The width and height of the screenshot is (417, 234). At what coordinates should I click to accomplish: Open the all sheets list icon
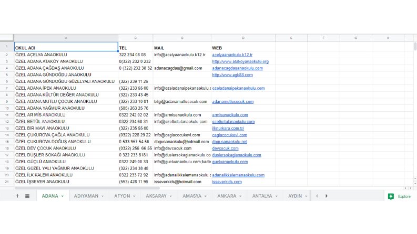27,196
